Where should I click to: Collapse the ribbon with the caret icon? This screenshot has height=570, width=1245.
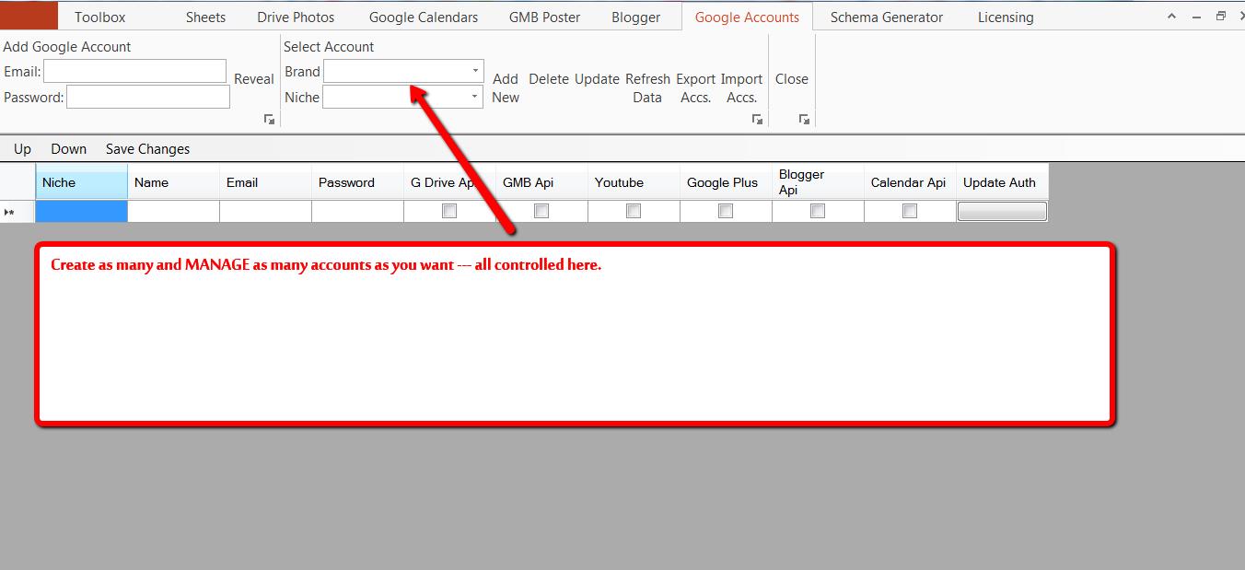click(x=1172, y=16)
